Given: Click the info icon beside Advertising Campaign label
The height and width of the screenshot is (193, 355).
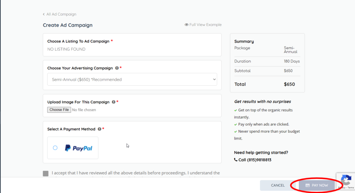Looking at the screenshot, I should click(117, 68).
